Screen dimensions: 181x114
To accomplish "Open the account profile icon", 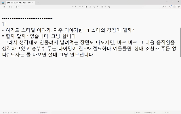I will (174, 7).
